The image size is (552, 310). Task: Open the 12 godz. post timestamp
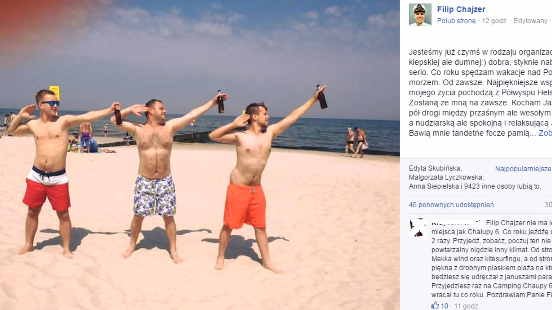click(x=495, y=21)
